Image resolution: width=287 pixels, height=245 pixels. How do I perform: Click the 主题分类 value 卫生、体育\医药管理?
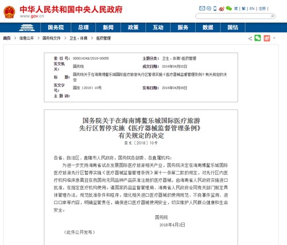[x=179, y=59]
